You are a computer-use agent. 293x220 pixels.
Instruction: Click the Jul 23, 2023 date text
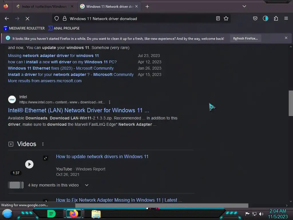click(x=149, y=56)
